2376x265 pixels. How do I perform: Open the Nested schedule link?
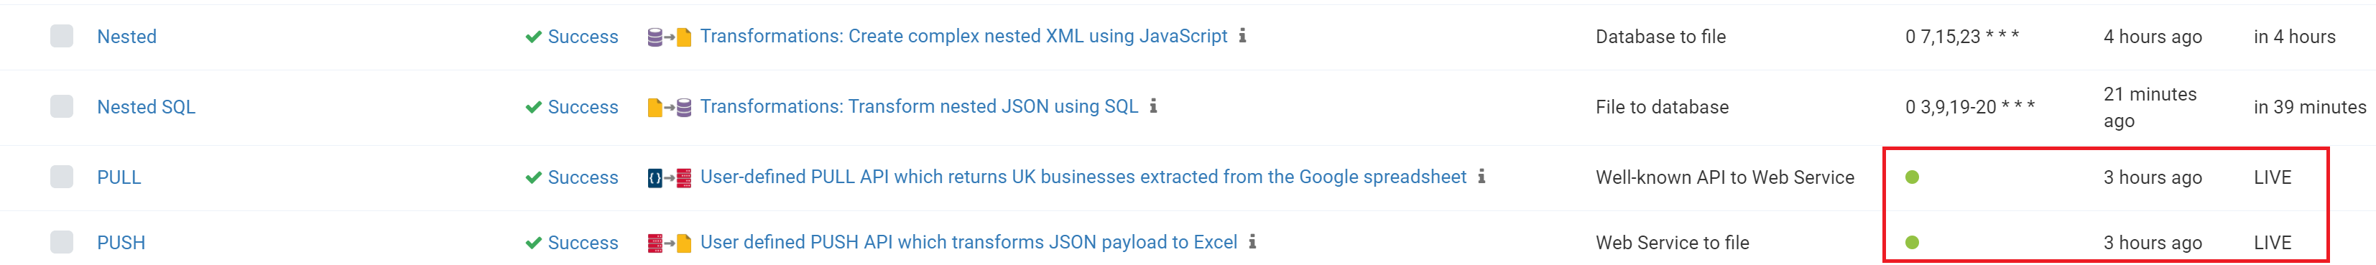coord(126,37)
